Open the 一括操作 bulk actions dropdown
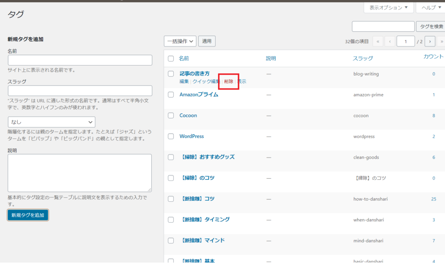This screenshot has height=266, width=445. coord(180,41)
